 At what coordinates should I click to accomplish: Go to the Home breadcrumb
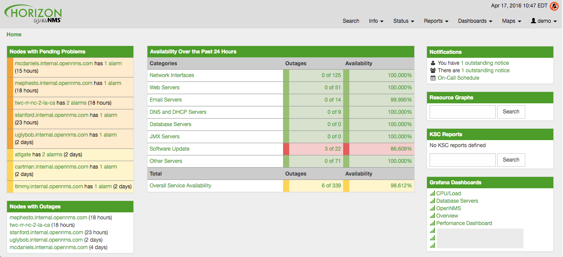(x=14, y=35)
